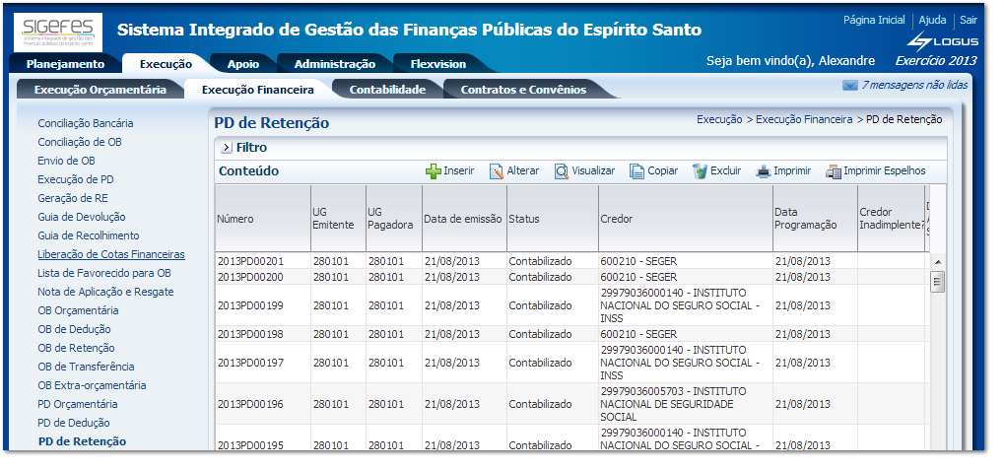Select row 2013PD00201 in the table

click(x=250, y=261)
